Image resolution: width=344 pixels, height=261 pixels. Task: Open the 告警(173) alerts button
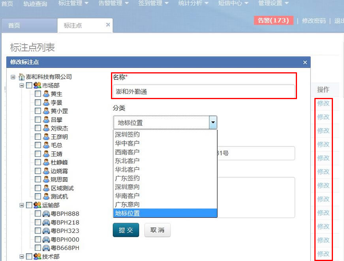pos(273,21)
